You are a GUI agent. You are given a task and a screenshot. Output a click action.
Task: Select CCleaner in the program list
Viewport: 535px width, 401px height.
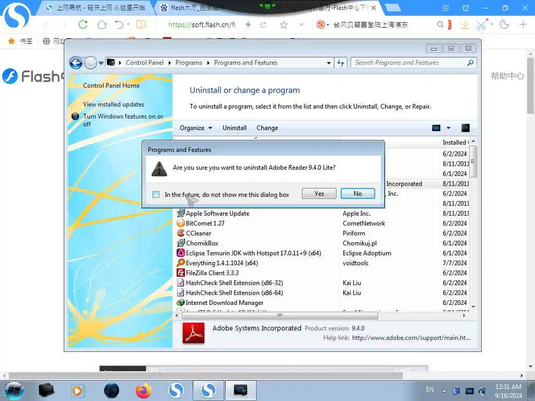coord(199,233)
